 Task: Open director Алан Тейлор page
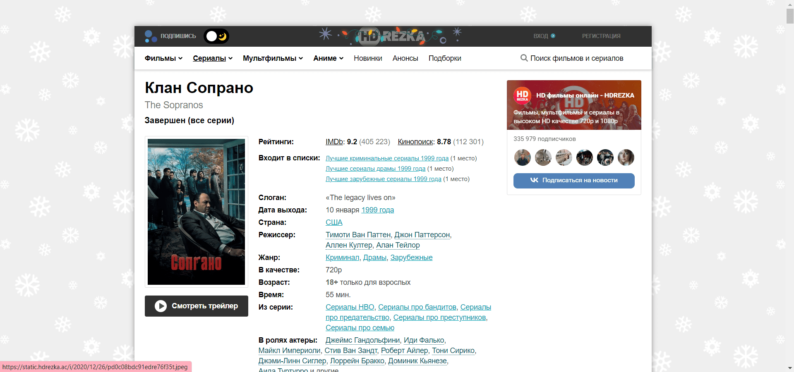point(398,245)
